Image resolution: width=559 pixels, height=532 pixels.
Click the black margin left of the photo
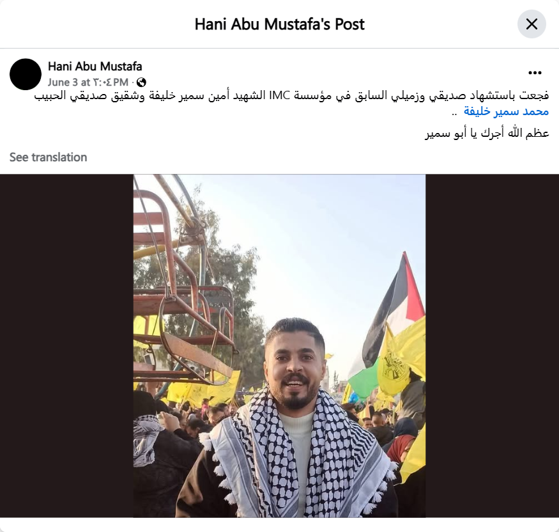click(66, 346)
